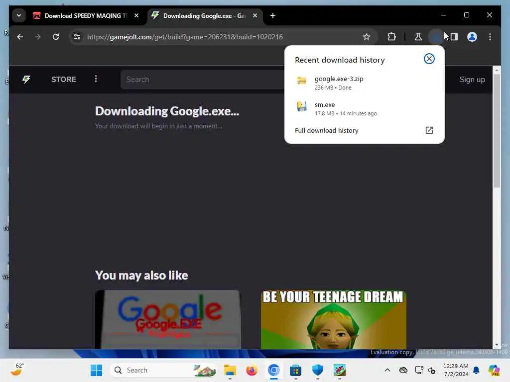
Task: Select the Downloading Google.exe tab
Action: (205, 15)
